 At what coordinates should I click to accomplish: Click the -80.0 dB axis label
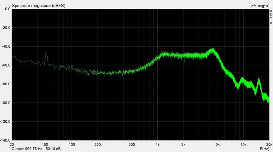click(x=6, y=84)
